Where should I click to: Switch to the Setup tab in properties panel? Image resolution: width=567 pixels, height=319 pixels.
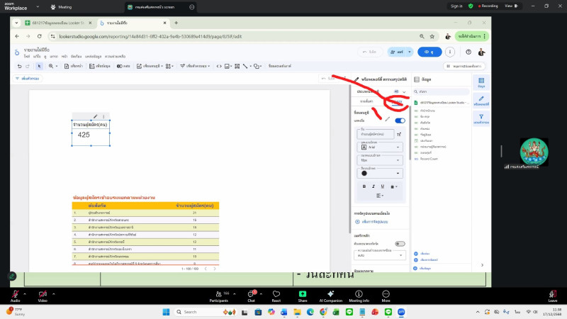tap(366, 101)
